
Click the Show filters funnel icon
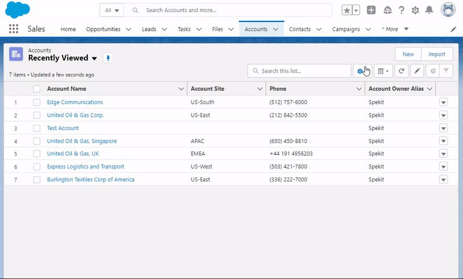point(446,71)
